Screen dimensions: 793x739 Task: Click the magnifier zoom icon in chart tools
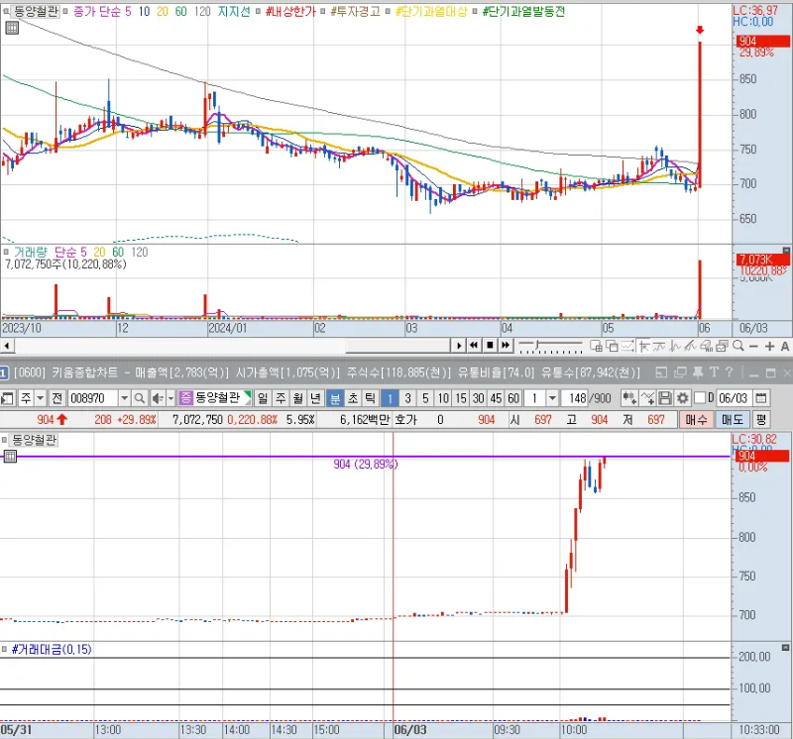[x=737, y=346]
